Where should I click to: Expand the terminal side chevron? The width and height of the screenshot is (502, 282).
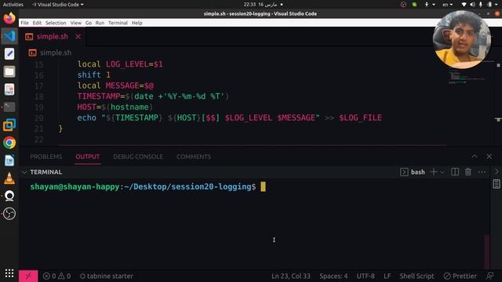497,172
